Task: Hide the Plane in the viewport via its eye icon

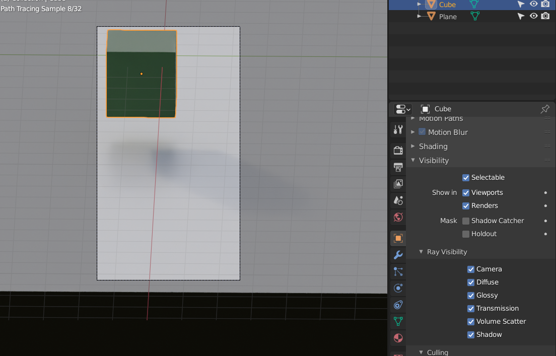Action: pos(533,16)
